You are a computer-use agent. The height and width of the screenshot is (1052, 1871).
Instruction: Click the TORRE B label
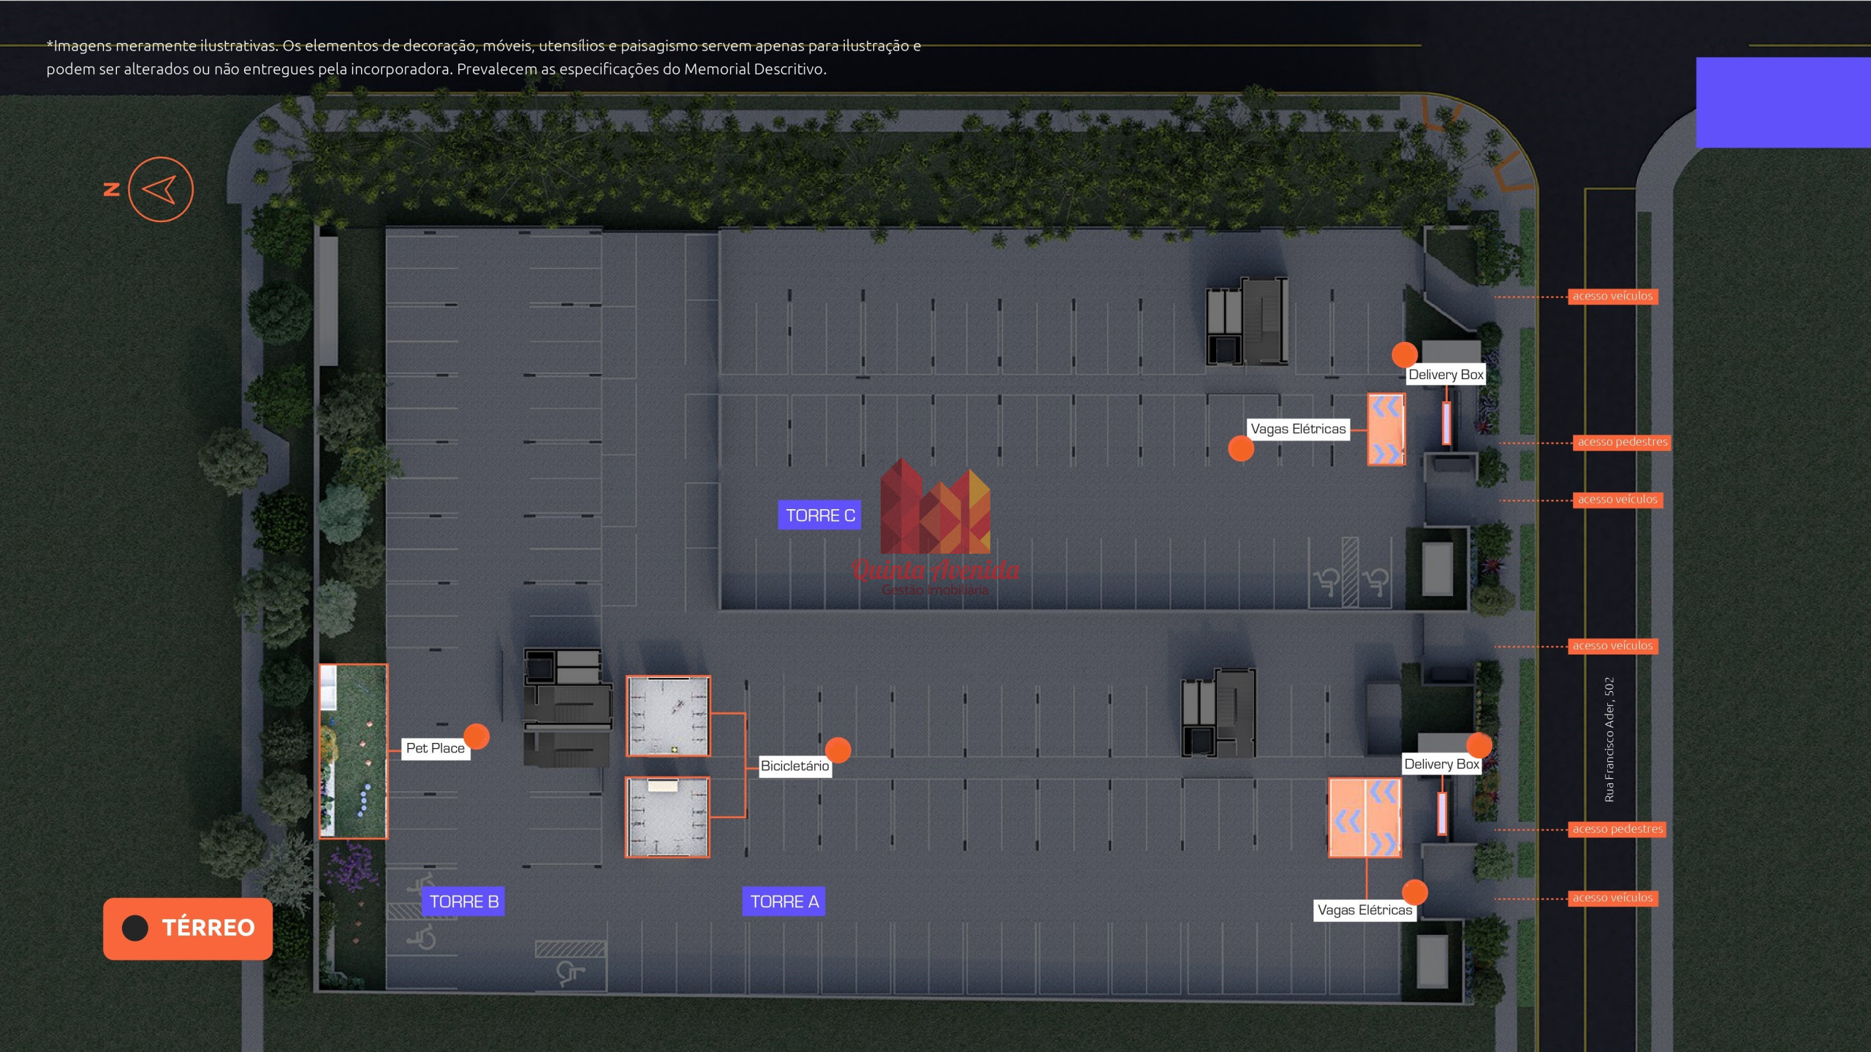pos(463,902)
